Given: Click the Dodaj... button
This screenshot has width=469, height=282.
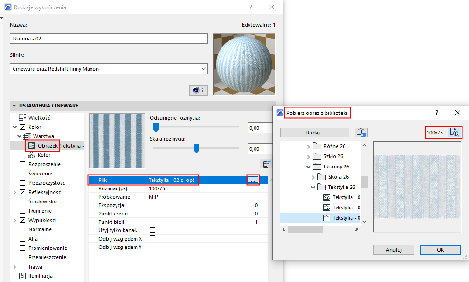Looking at the screenshot, I should coord(315,133).
